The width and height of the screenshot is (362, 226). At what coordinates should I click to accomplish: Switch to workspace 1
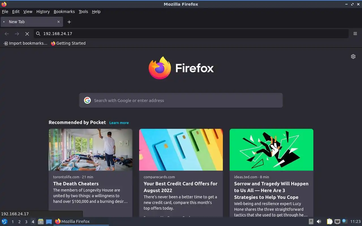[13, 222]
